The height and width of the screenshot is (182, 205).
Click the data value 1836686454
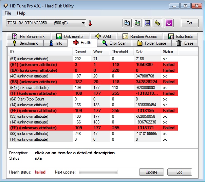tap(146, 105)
